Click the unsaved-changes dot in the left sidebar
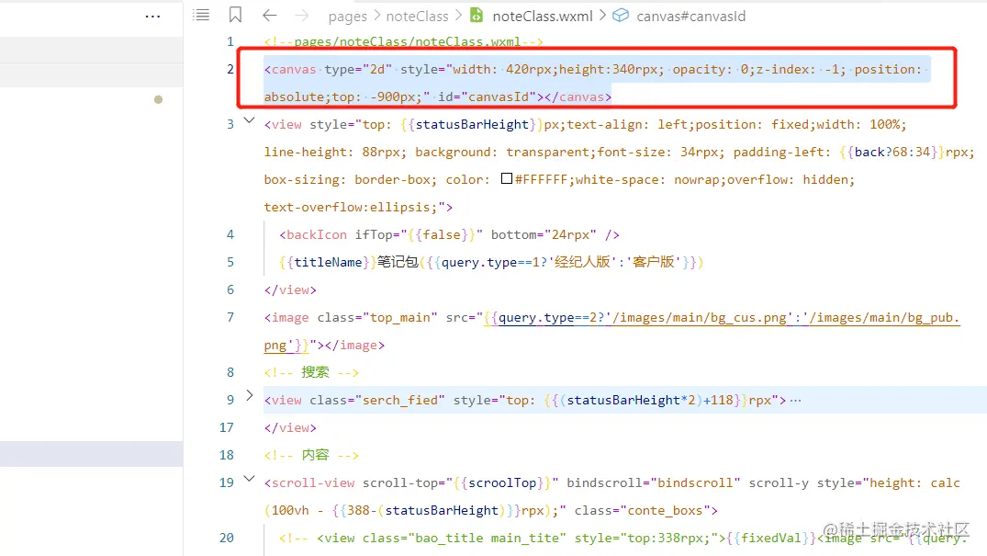Screen dimensions: 987x556 click(x=159, y=99)
